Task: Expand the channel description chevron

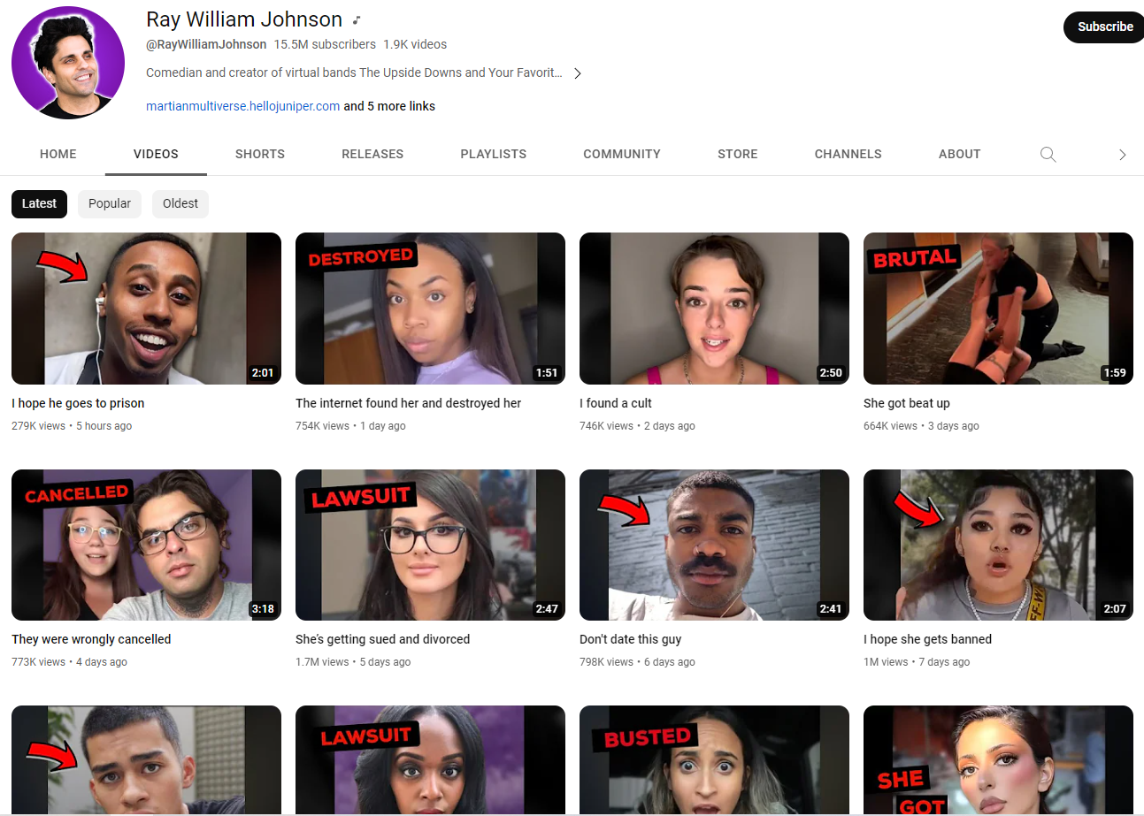Action: [577, 73]
